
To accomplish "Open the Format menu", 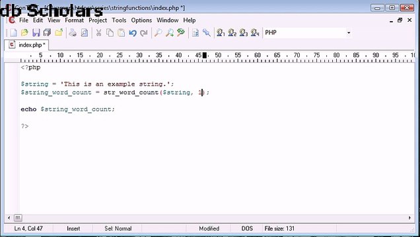I will pos(74,20).
